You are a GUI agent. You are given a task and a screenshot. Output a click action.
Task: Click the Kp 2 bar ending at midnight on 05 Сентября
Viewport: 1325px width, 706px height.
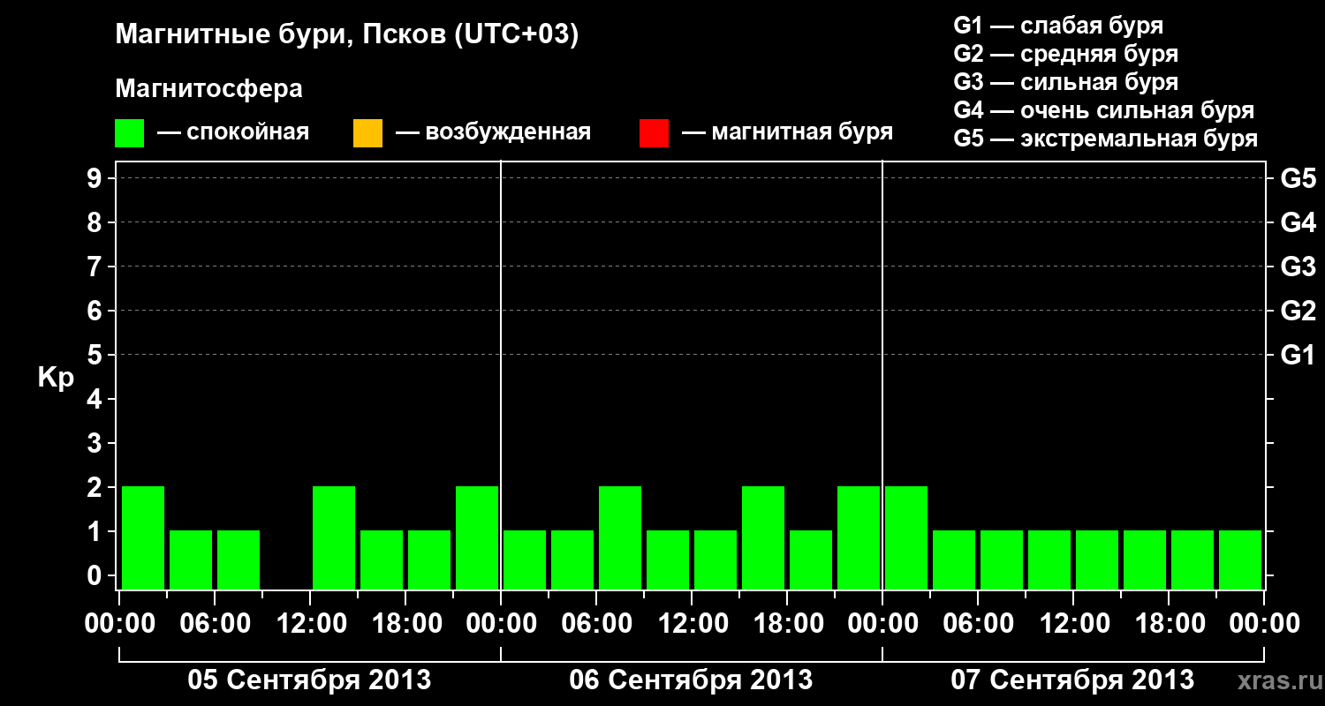(477, 537)
